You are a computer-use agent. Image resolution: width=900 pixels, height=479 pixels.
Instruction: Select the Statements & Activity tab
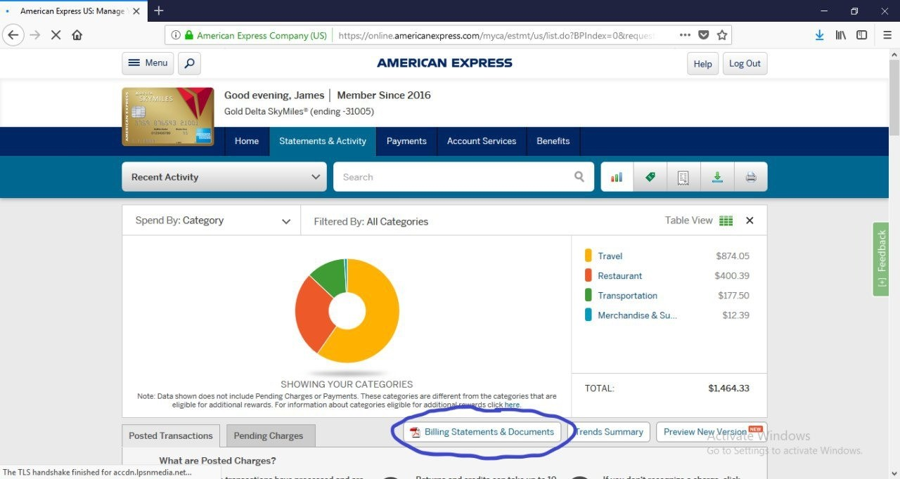(x=323, y=141)
